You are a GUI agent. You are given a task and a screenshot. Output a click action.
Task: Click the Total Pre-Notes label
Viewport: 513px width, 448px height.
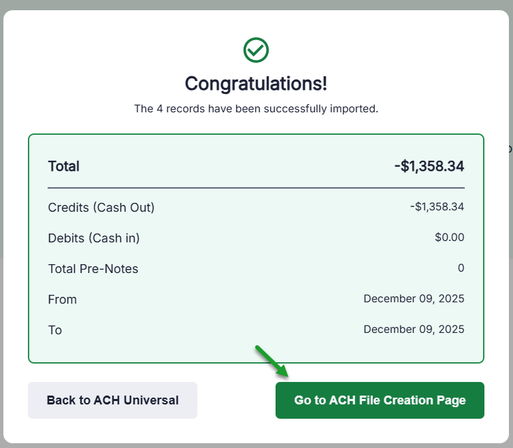[x=93, y=269]
